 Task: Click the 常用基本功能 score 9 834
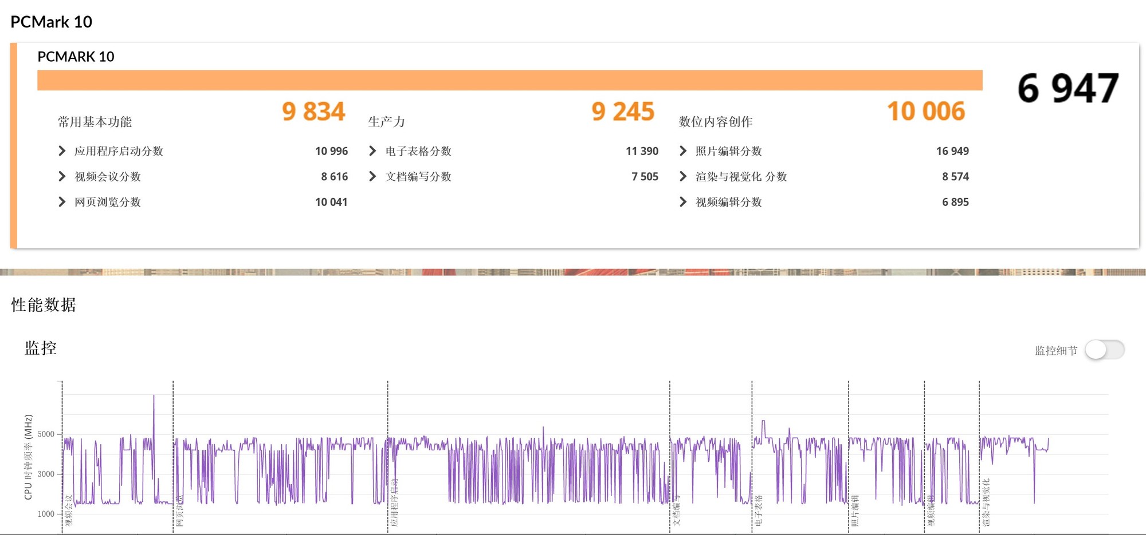click(313, 112)
